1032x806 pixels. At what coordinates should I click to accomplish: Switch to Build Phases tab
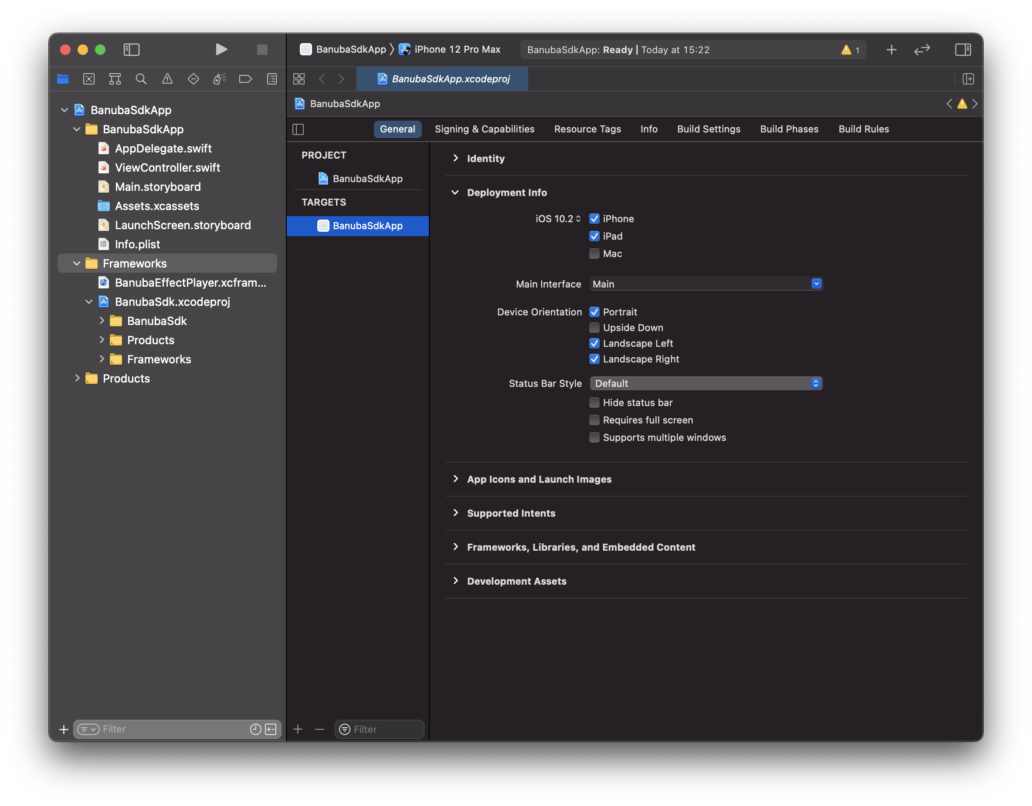789,129
